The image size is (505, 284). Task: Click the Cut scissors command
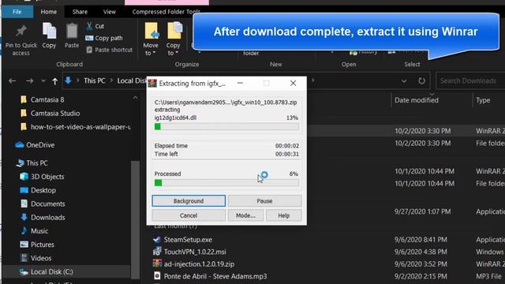(95, 26)
